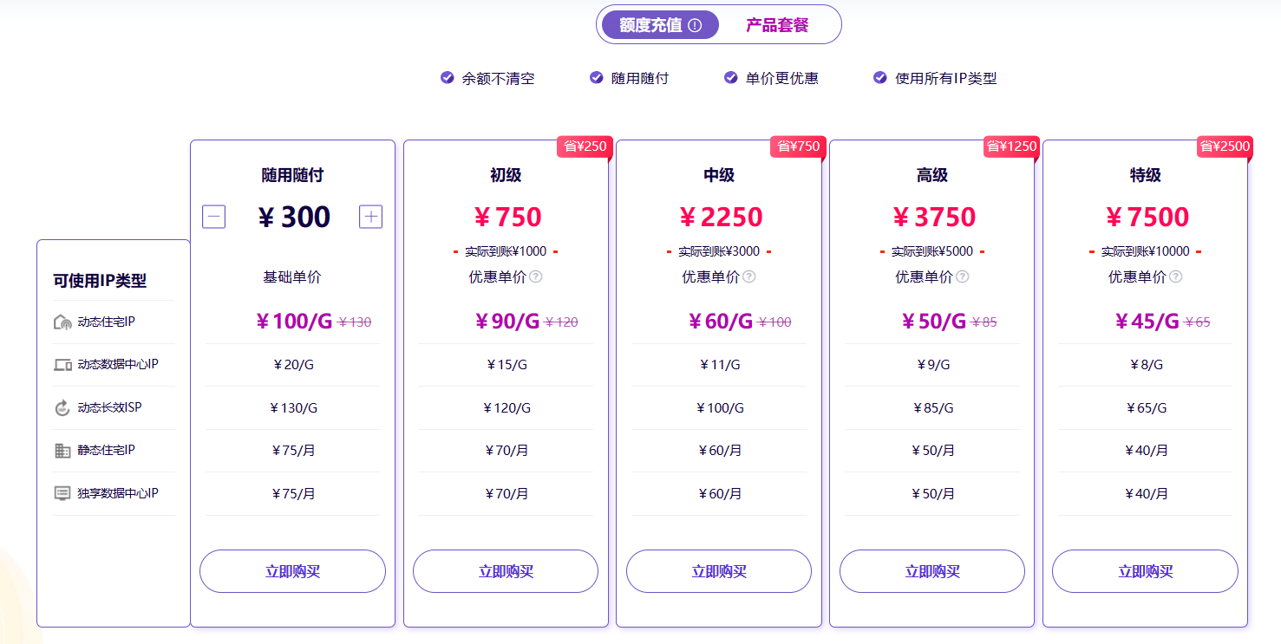Click the checkmark next to 使用所有IP类型
The image size is (1281, 644).
coord(880,77)
